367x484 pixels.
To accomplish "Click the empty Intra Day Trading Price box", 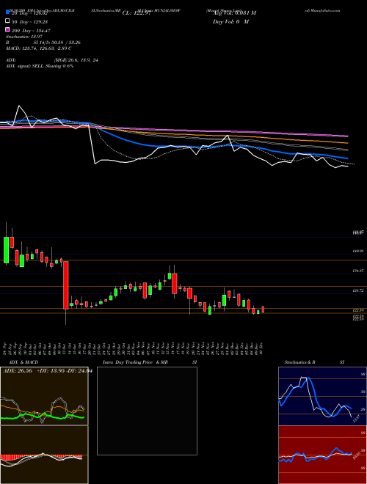I will pos(147,411).
